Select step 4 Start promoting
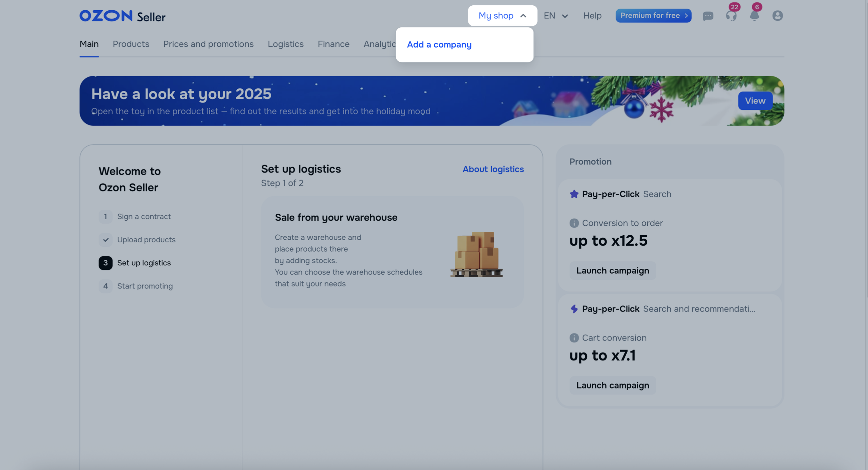This screenshot has height=470, width=868. (x=145, y=286)
